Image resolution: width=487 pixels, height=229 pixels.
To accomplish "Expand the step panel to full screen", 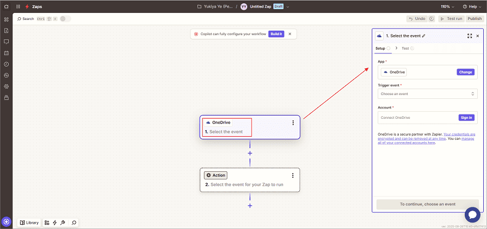I will coord(470,36).
